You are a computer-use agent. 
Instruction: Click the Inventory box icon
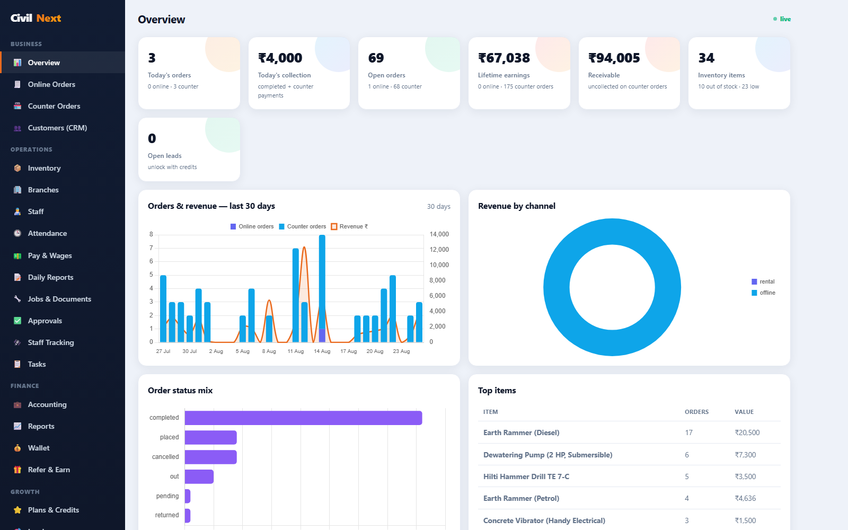coord(17,168)
